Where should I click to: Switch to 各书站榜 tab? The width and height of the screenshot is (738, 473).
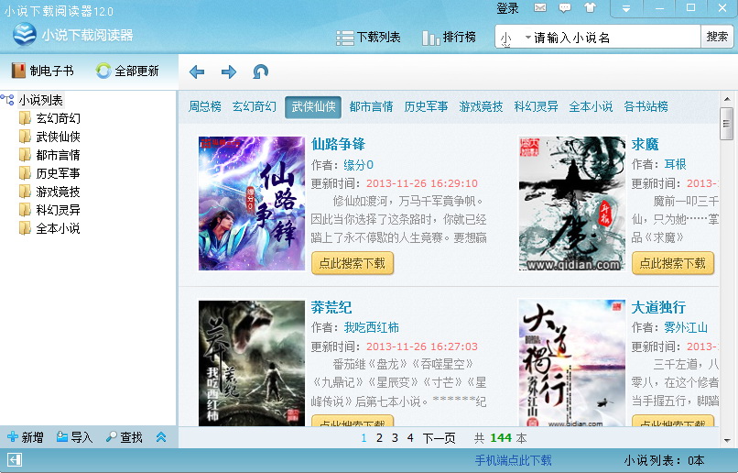tap(646, 106)
